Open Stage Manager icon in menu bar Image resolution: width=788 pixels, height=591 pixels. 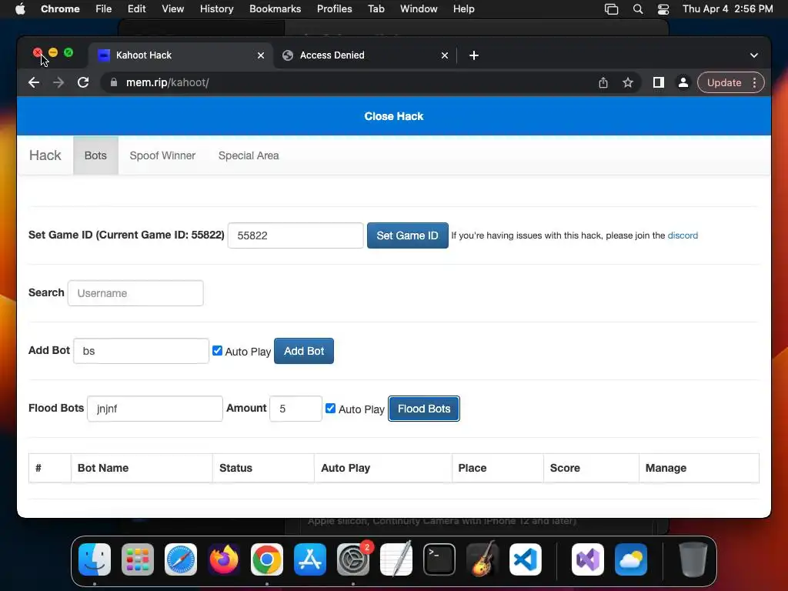point(611,9)
